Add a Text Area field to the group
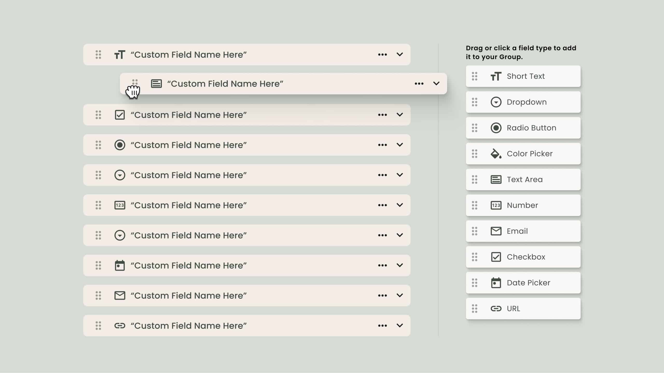The height and width of the screenshot is (373, 664). pos(523,179)
